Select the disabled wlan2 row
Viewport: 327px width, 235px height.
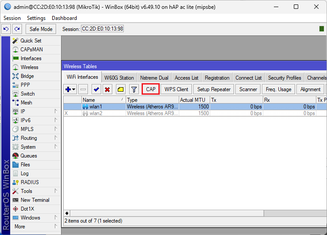pos(195,113)
